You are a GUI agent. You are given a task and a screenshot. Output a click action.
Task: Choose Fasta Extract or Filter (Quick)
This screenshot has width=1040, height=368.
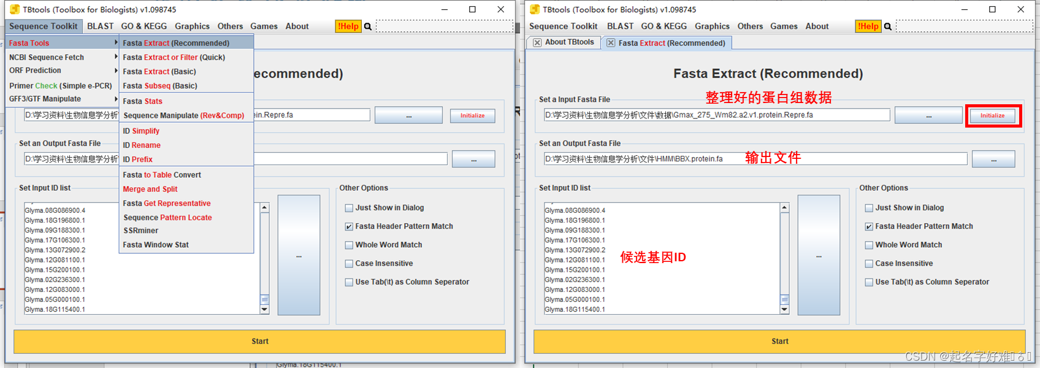(x=186, y=57)
